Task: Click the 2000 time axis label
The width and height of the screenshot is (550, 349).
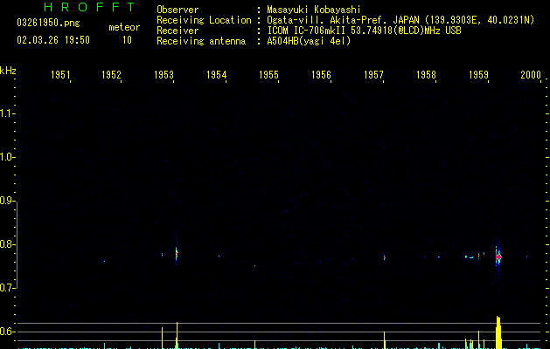Action: pyautogui.click(x=531, y=75)
